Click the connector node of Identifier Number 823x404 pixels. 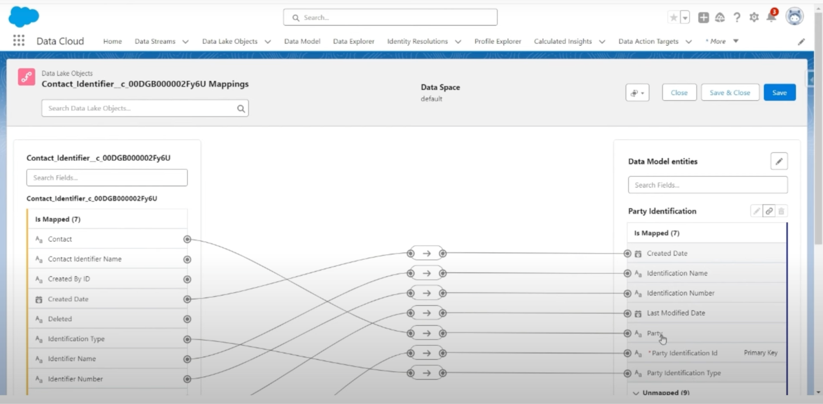coord(187,379)
